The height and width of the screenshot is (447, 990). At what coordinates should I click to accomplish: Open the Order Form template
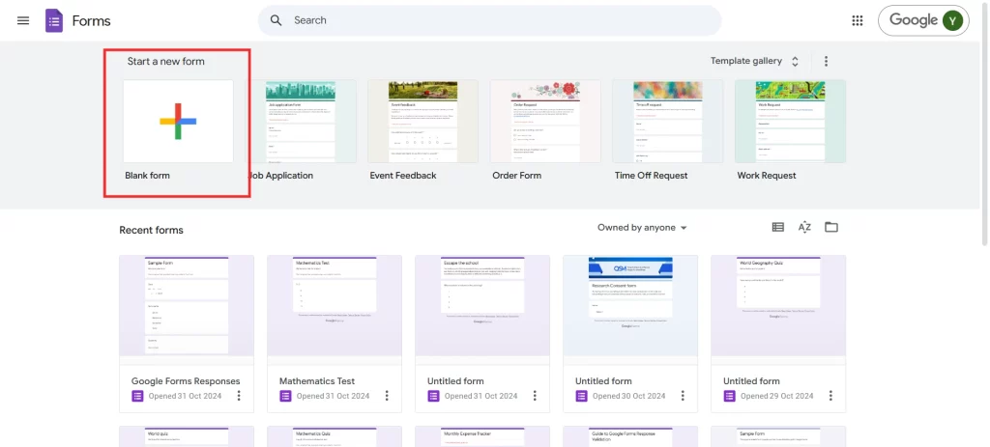pos(545,121)
